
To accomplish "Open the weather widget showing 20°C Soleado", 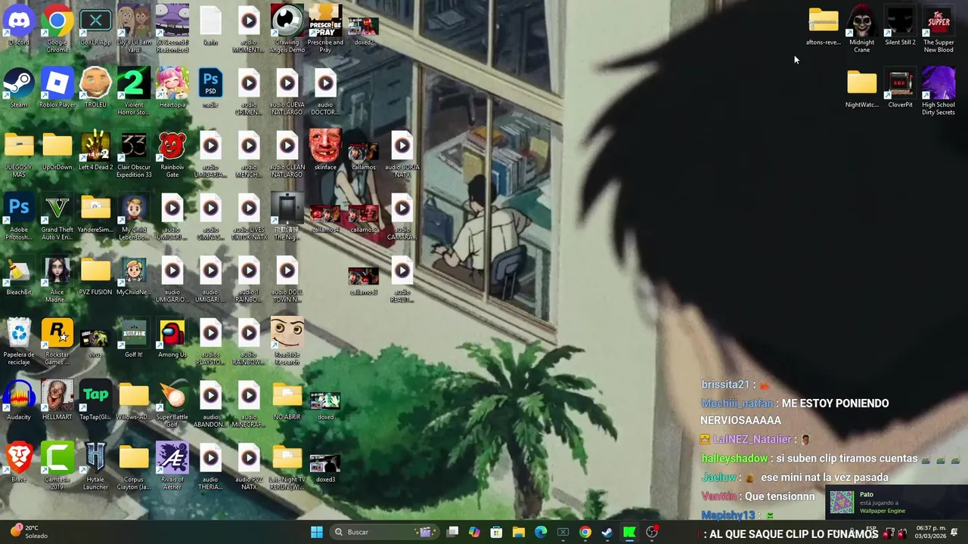I will pos(30,532).
